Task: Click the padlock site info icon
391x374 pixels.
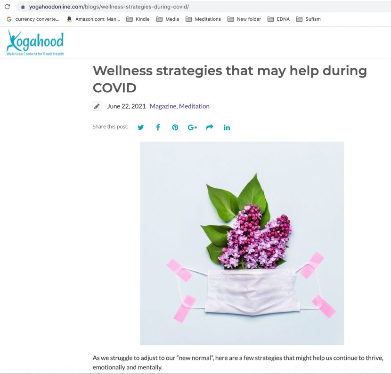Action: 23,7
